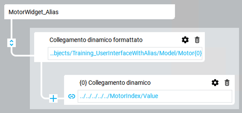Select the MotorWidget_Alias node

(33, 12)
